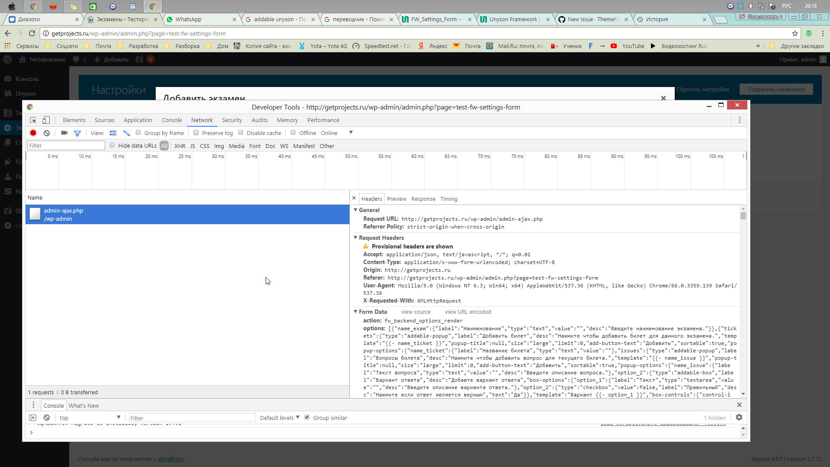Close the console drawer
This screenshot has width=830, height=467.
point(739,405)
